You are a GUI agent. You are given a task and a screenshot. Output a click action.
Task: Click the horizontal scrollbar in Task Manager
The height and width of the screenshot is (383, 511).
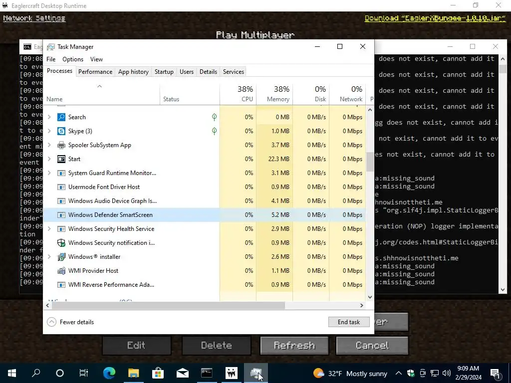(x=169, y=306)
